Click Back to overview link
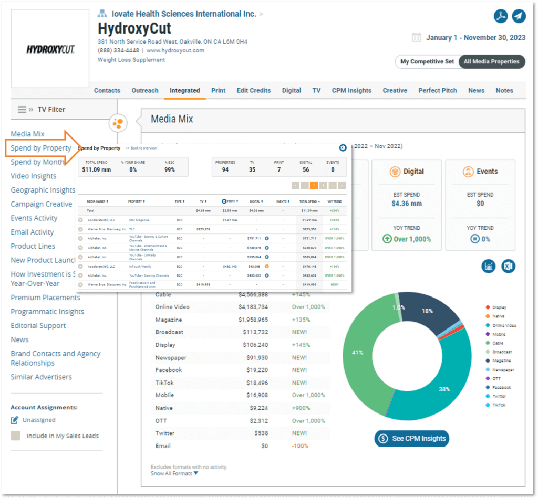The image size is (538, 499). click(x=141, y=148)
